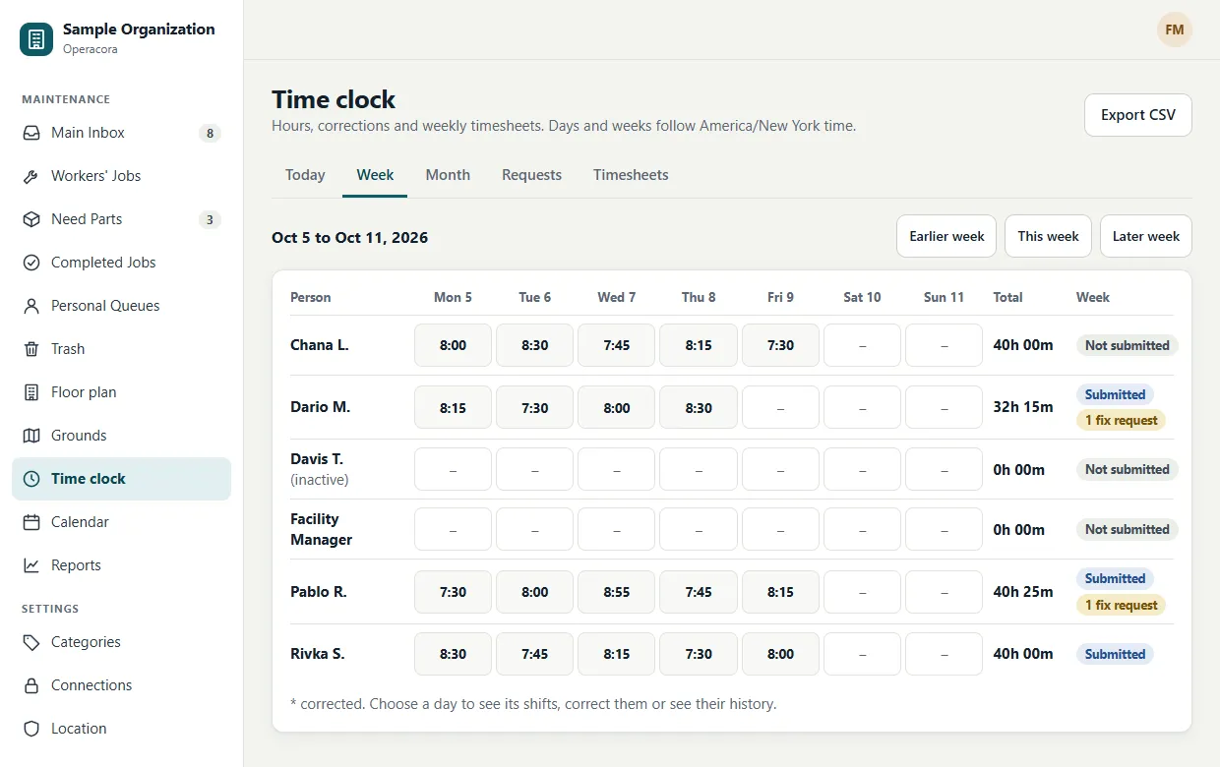Click the Time clock icon
The width and height of the screenshot is (1220, 767).
pyautogui.click(x=31, y=479)
